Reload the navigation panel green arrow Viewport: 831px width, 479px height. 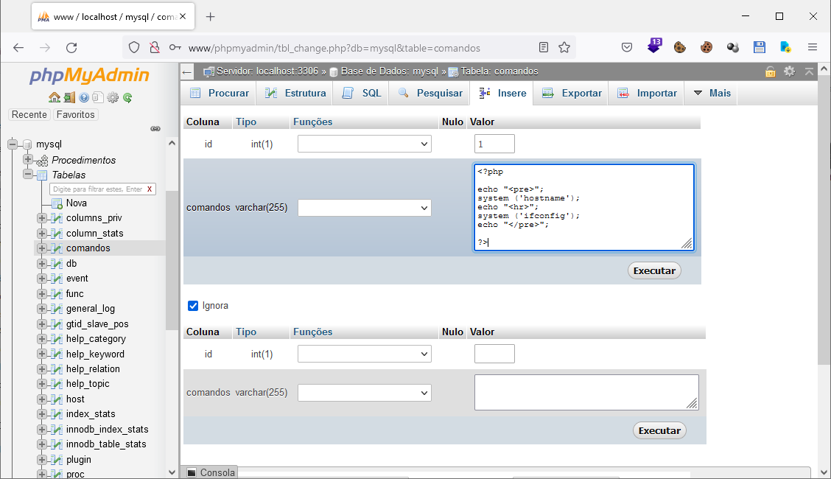coord(127,97)
